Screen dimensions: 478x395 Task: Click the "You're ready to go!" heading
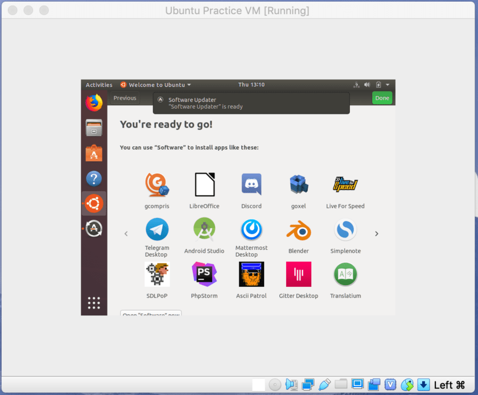coord(166,125)
